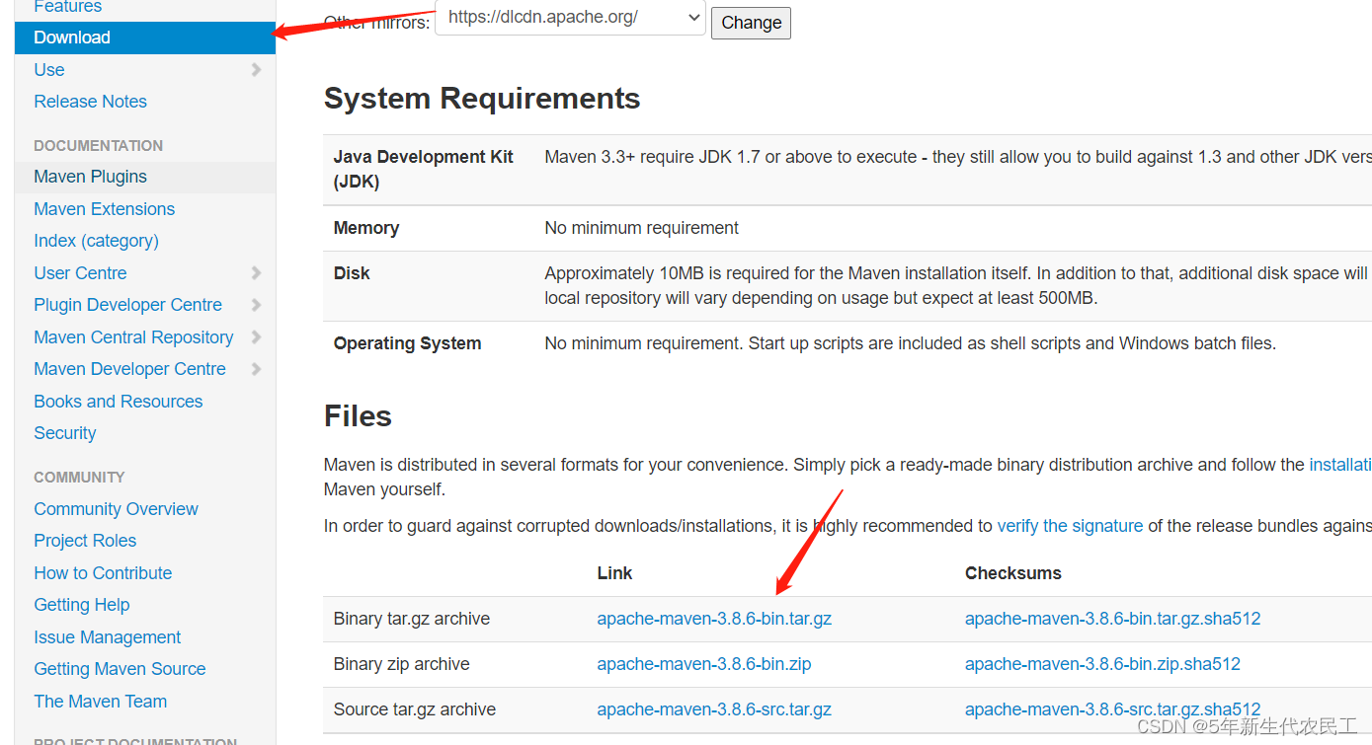Screen dimensions: 1372x745
Task: Open Plugin Developer Centre link
Action: tap(127, 305)
